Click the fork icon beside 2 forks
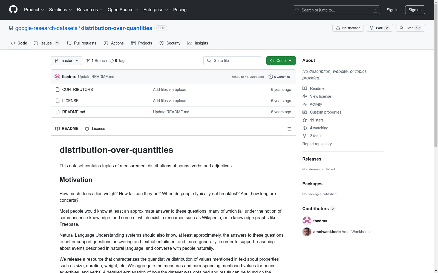 click(x=305, y=136)
